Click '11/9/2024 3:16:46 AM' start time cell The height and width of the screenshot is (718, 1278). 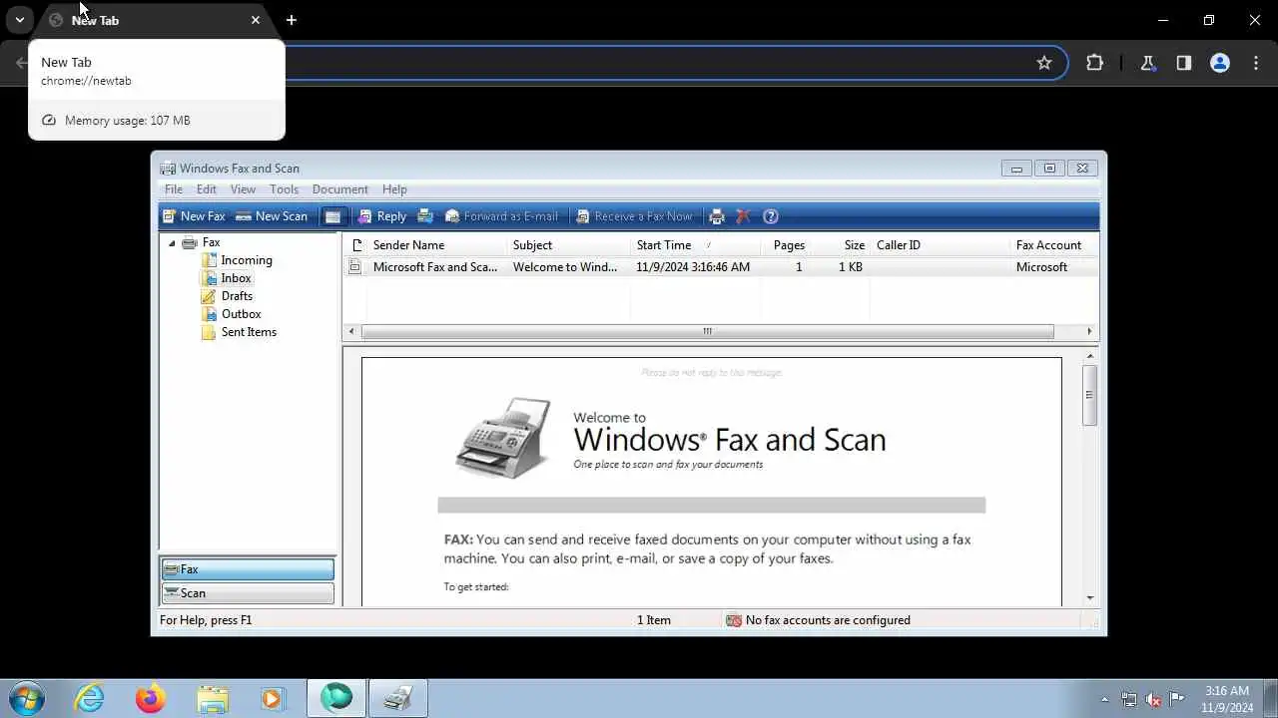693,267
